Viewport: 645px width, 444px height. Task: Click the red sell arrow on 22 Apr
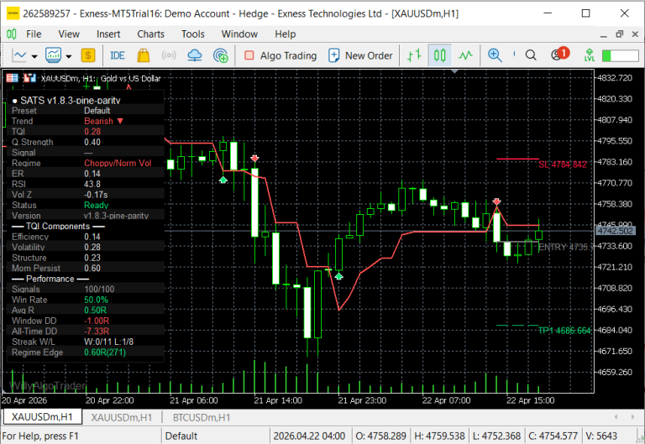pos(496,201)
